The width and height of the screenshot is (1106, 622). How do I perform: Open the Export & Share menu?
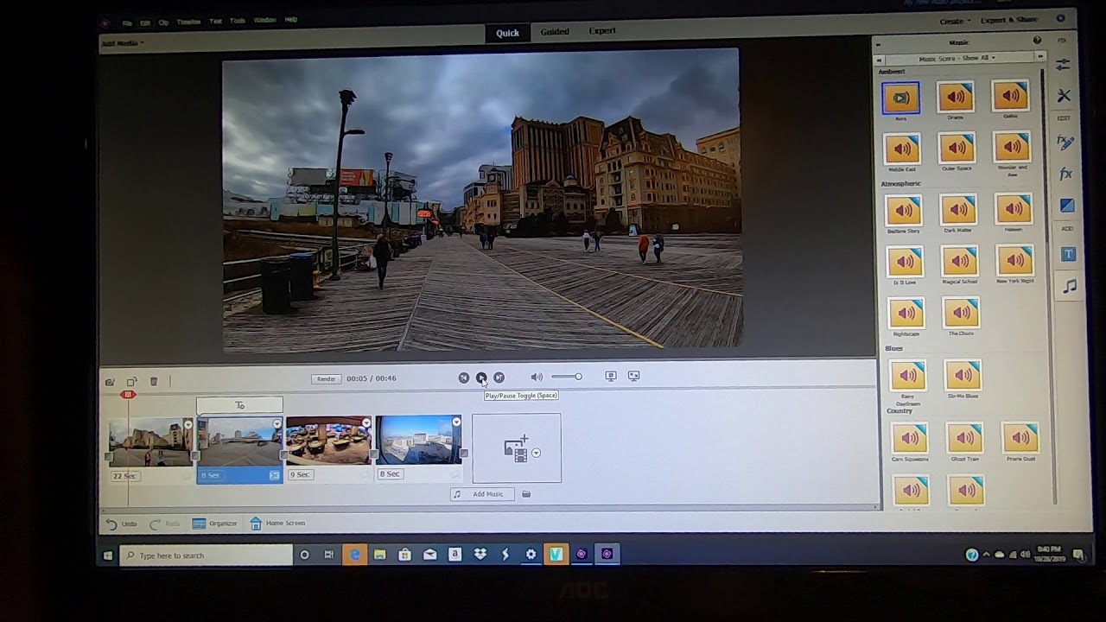1008,20
